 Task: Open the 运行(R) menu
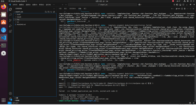point(48,5)
